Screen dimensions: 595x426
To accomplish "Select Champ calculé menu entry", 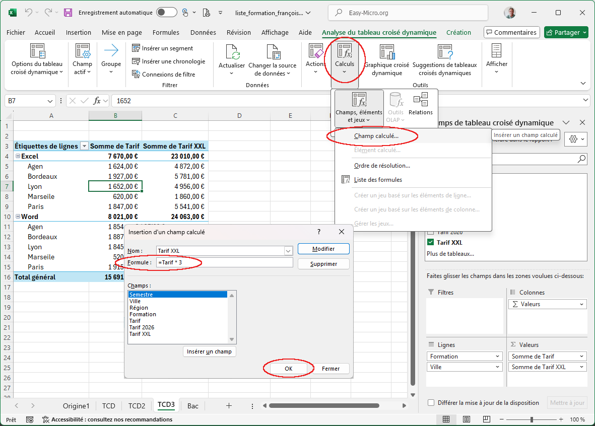I will 376,136.
